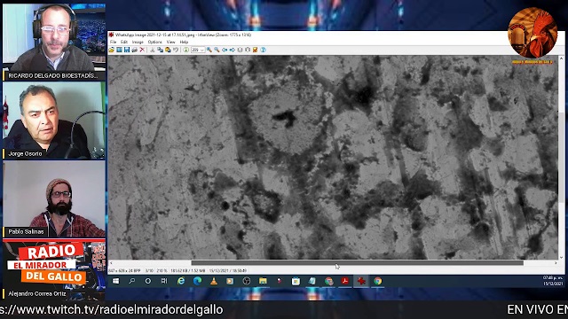
Task: Launch Microsoft Edge from taskbar
Action: click(x=197, y=281)
